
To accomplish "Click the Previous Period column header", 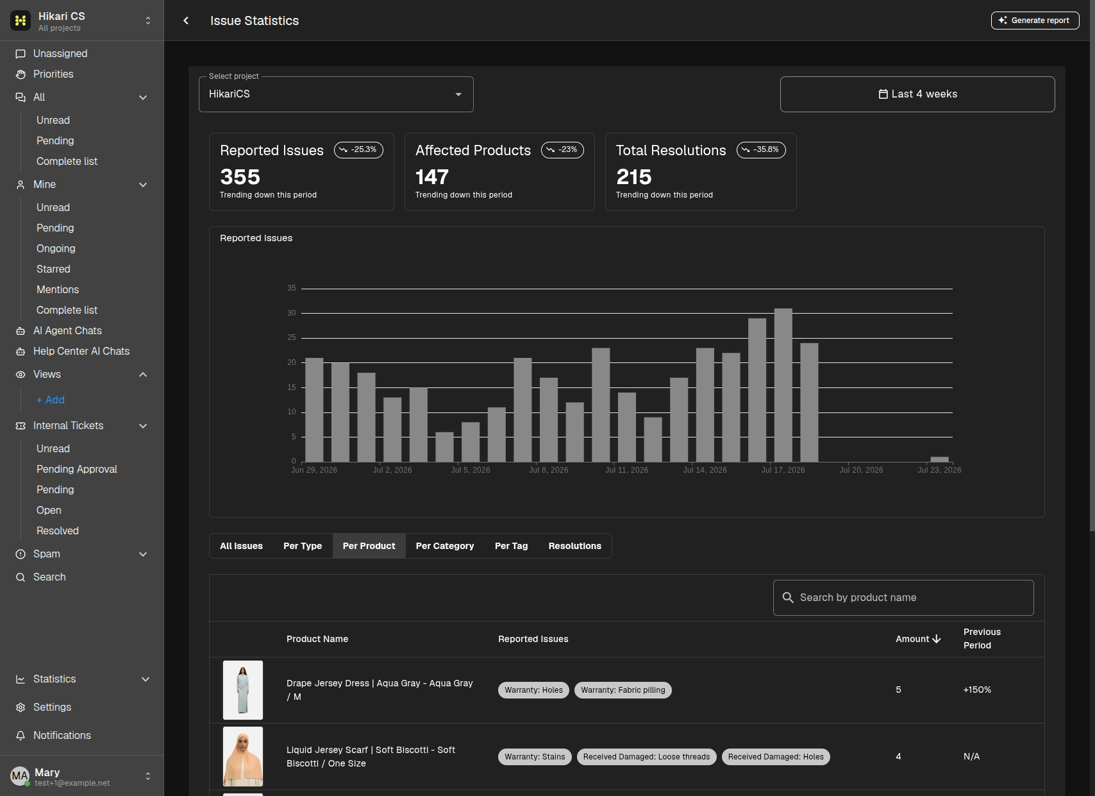I will 982,639.
